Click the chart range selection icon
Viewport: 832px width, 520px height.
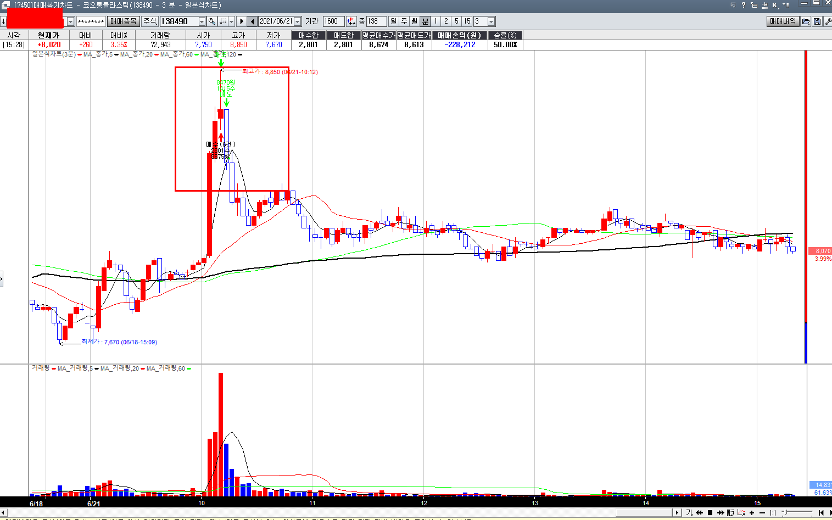(730, 513)
